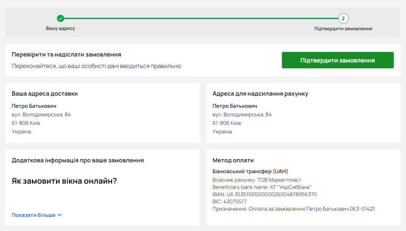Click Адреса для надсилання рахунку heading
Screen dimensions: 406x231
(260, 94)
